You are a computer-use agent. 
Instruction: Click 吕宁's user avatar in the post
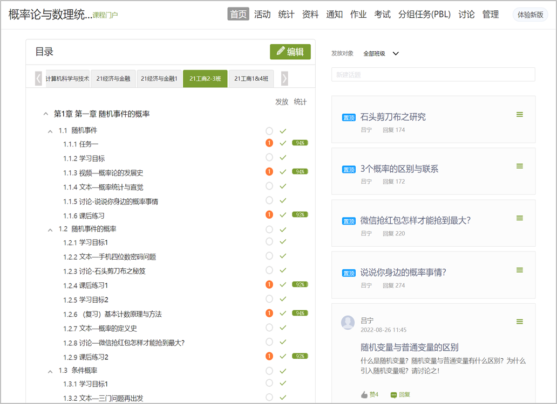pos(348,322)
